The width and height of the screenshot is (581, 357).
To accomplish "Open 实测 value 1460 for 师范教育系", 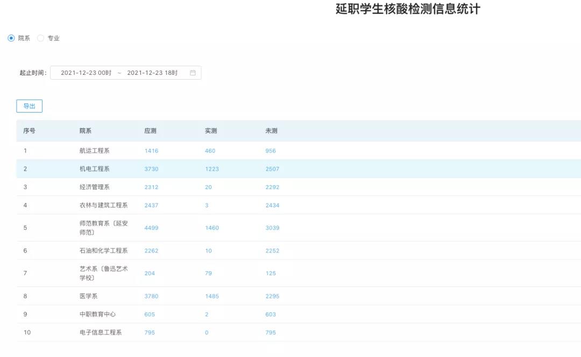I will coord(212,228).
